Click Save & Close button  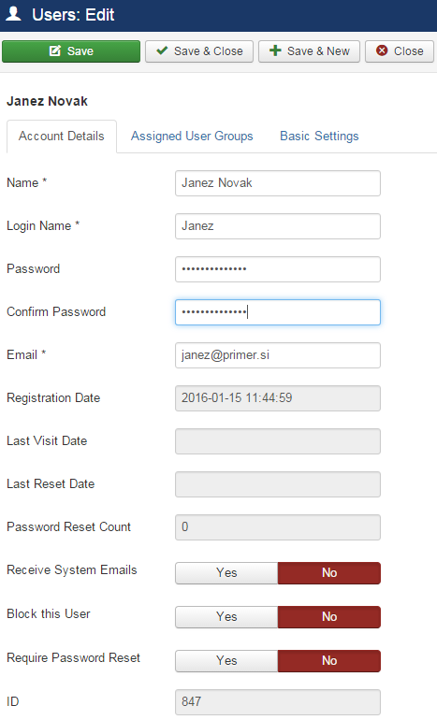click(199, 51)
